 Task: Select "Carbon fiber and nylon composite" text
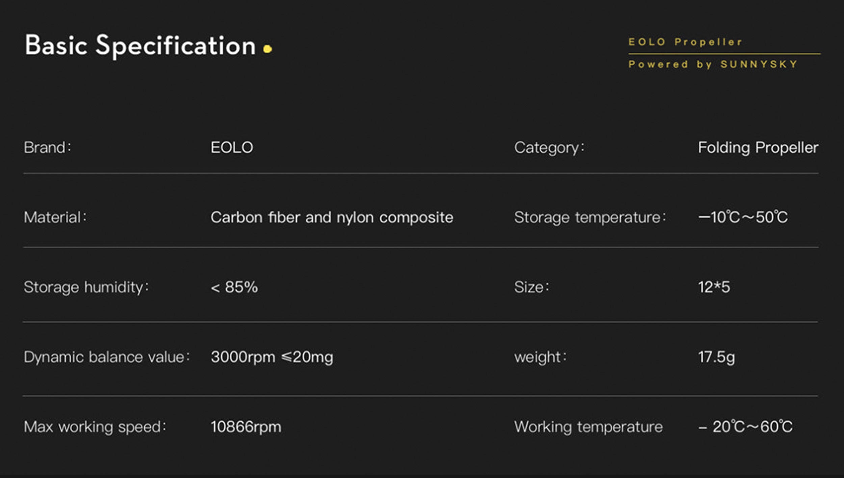pyautogui.click(x=332, y=218)
